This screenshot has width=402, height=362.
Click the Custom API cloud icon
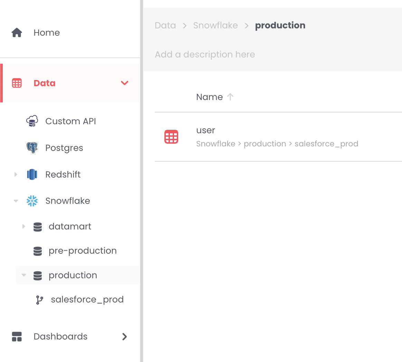(x=32, y=121)
